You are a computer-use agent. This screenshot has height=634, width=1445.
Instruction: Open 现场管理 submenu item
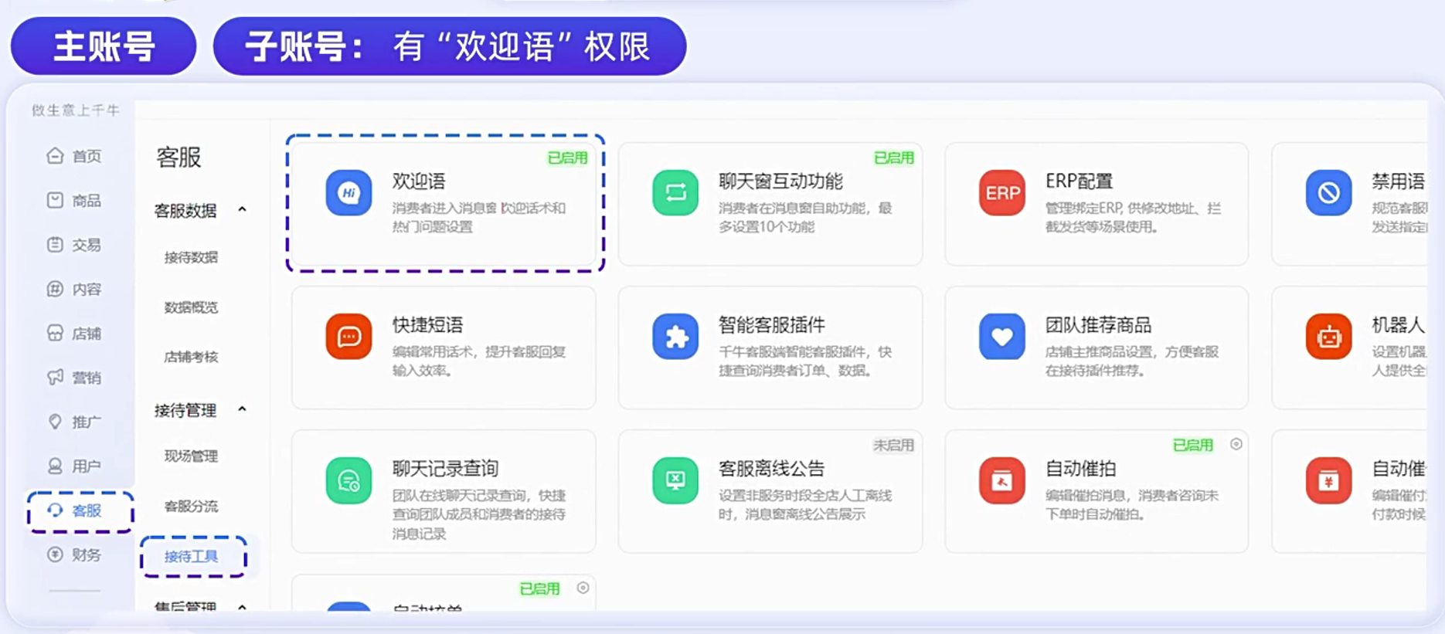click(191, 456)
